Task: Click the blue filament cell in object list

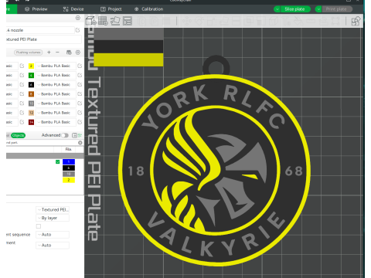Action: [x=69, y=161]
